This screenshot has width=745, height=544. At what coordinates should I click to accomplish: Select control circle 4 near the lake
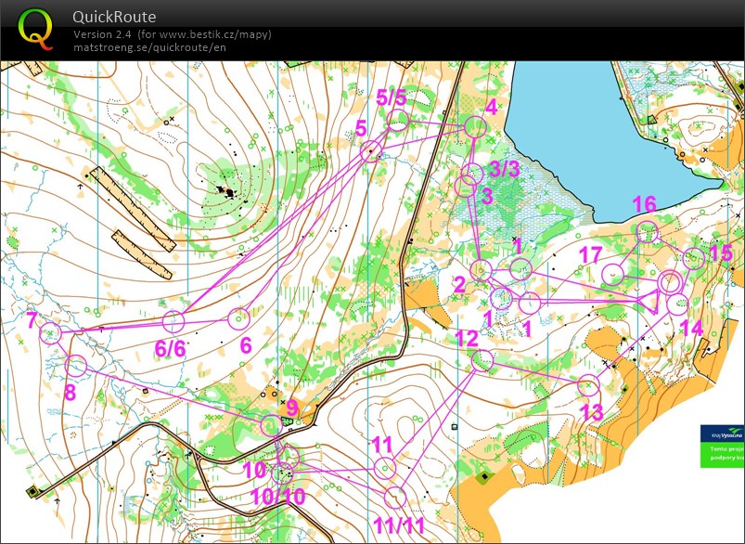pyautogui.click(x=477, y=127)
